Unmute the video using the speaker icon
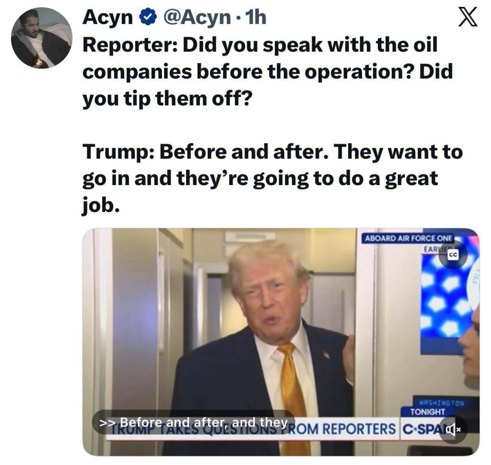The height and width of the screenshot is (465, 491). [453, 430]
